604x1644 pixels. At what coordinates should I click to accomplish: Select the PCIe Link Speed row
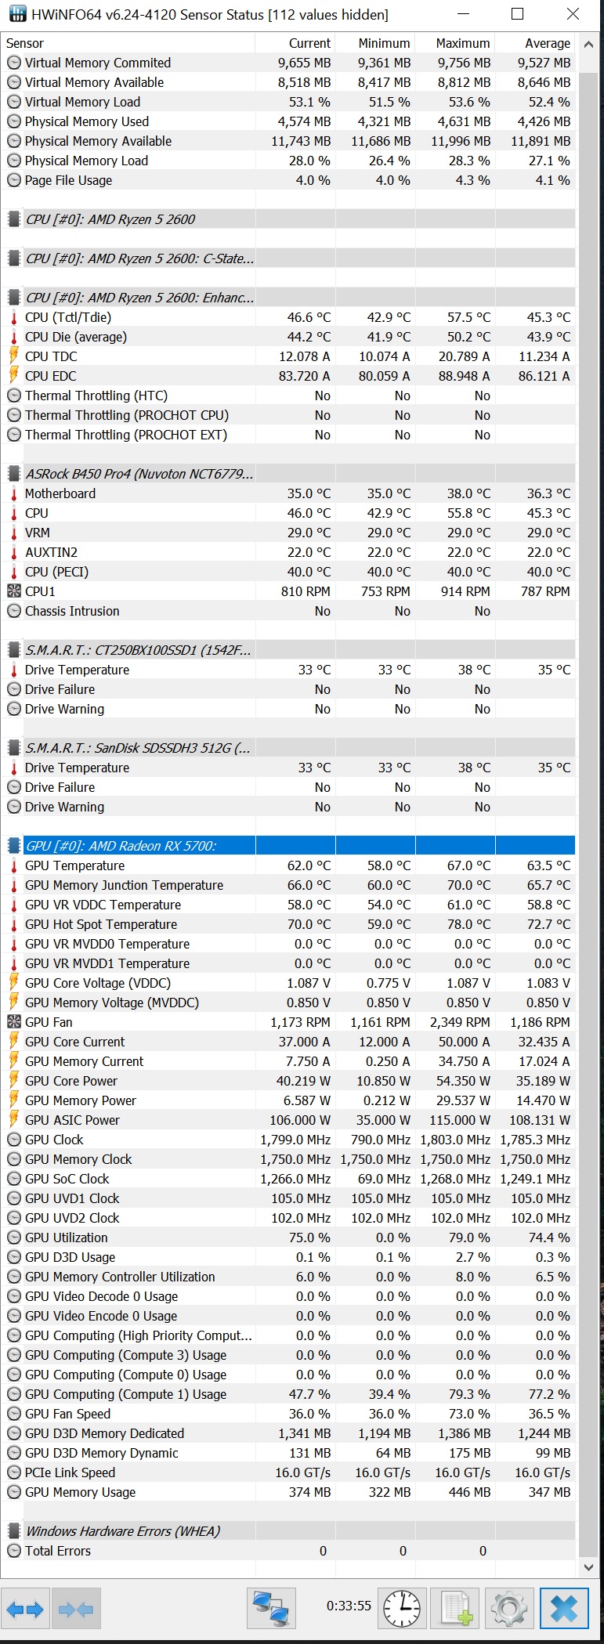288,1472
